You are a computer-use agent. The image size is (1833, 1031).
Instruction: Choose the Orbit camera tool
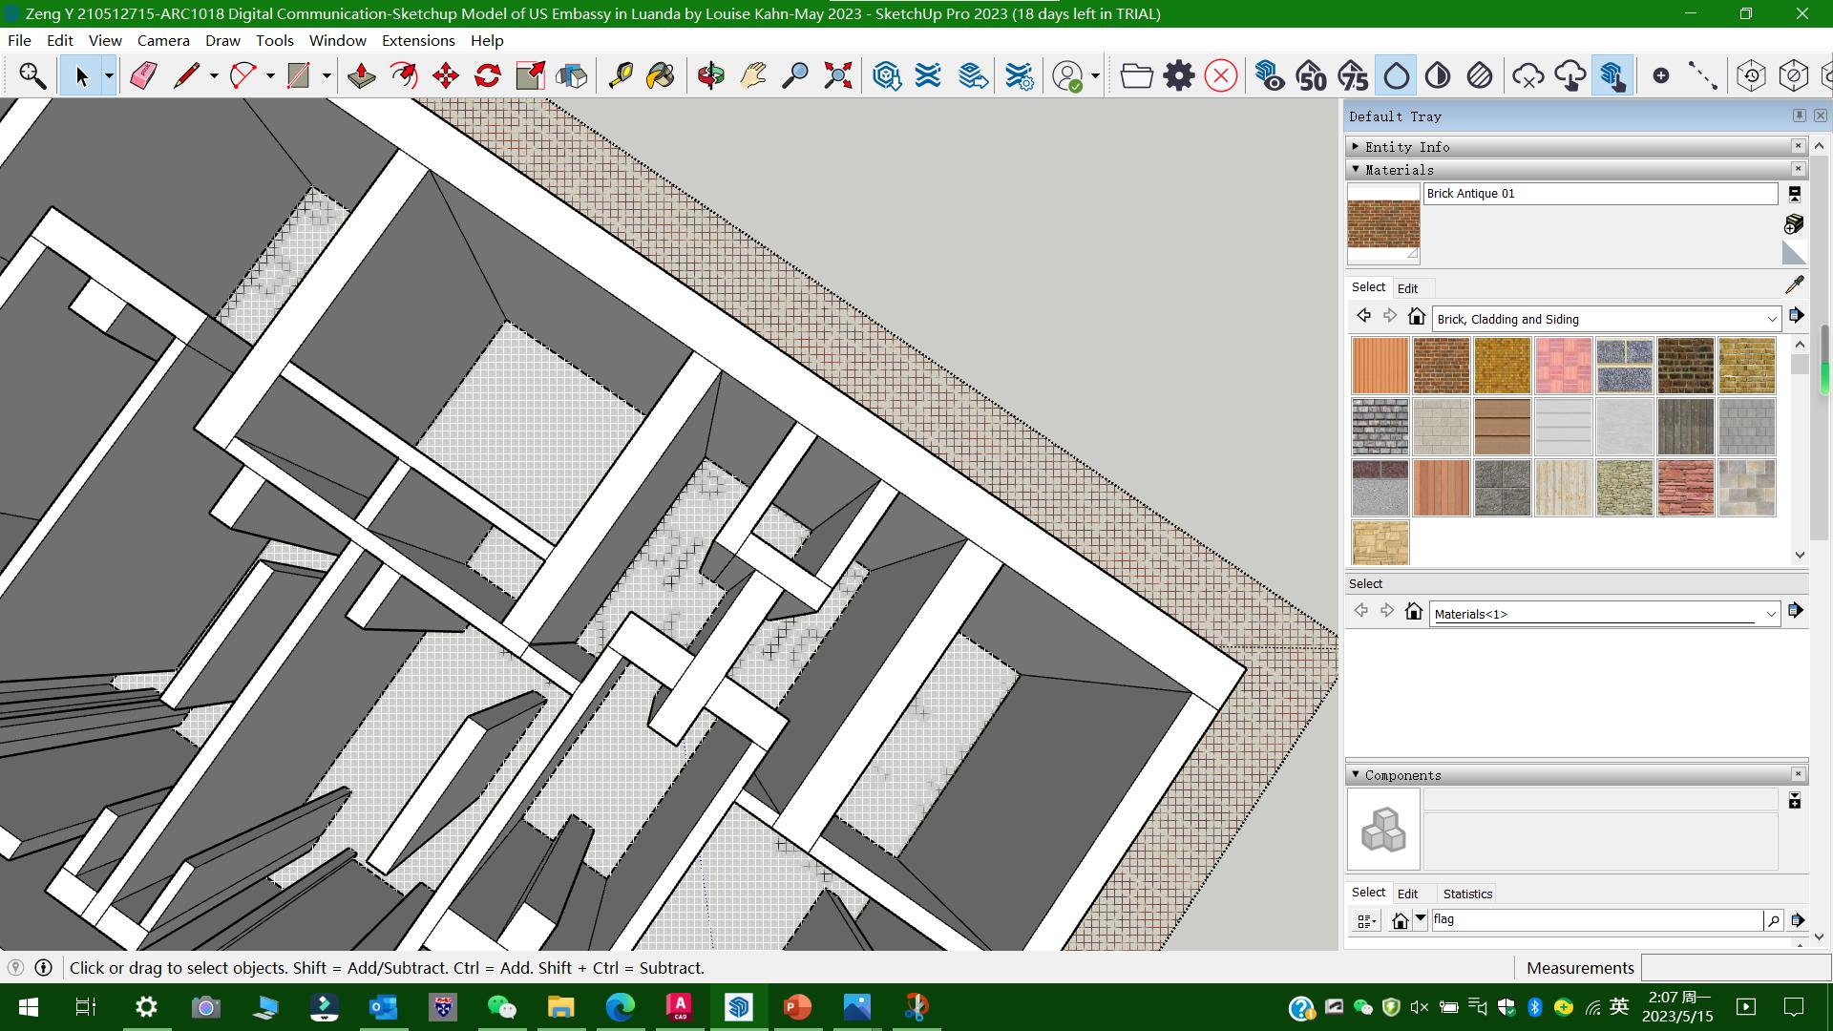[x=710, y=75]
